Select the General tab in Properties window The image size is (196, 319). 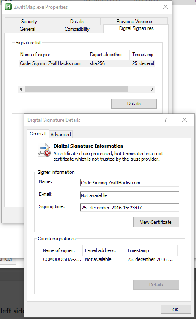click(x=27, y=29)
